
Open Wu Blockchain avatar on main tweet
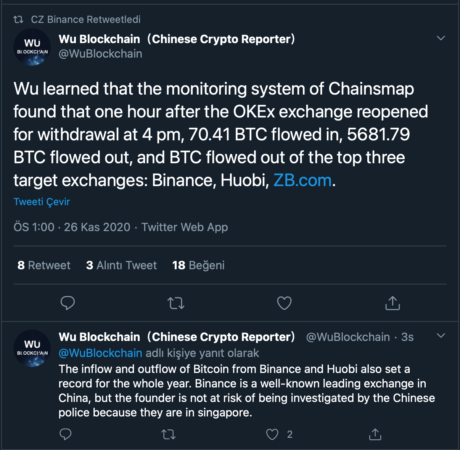(x=32, y=47)
